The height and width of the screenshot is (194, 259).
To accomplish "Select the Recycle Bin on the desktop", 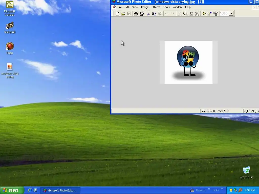I will tap(246, 173).
